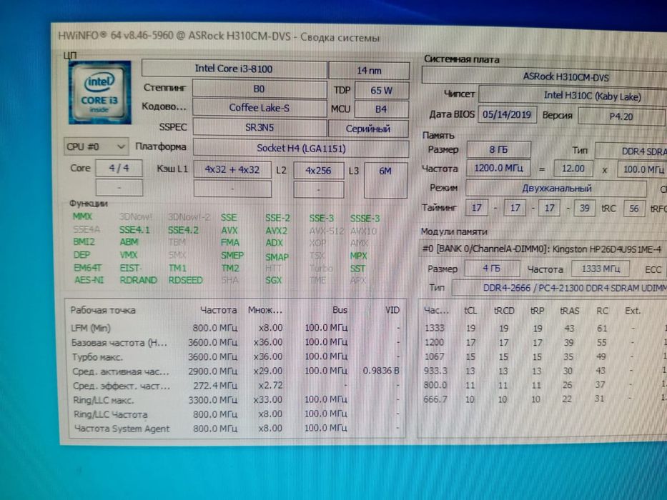Click the RDRAND feature label

pyautogui.click(x=138, y=280)
